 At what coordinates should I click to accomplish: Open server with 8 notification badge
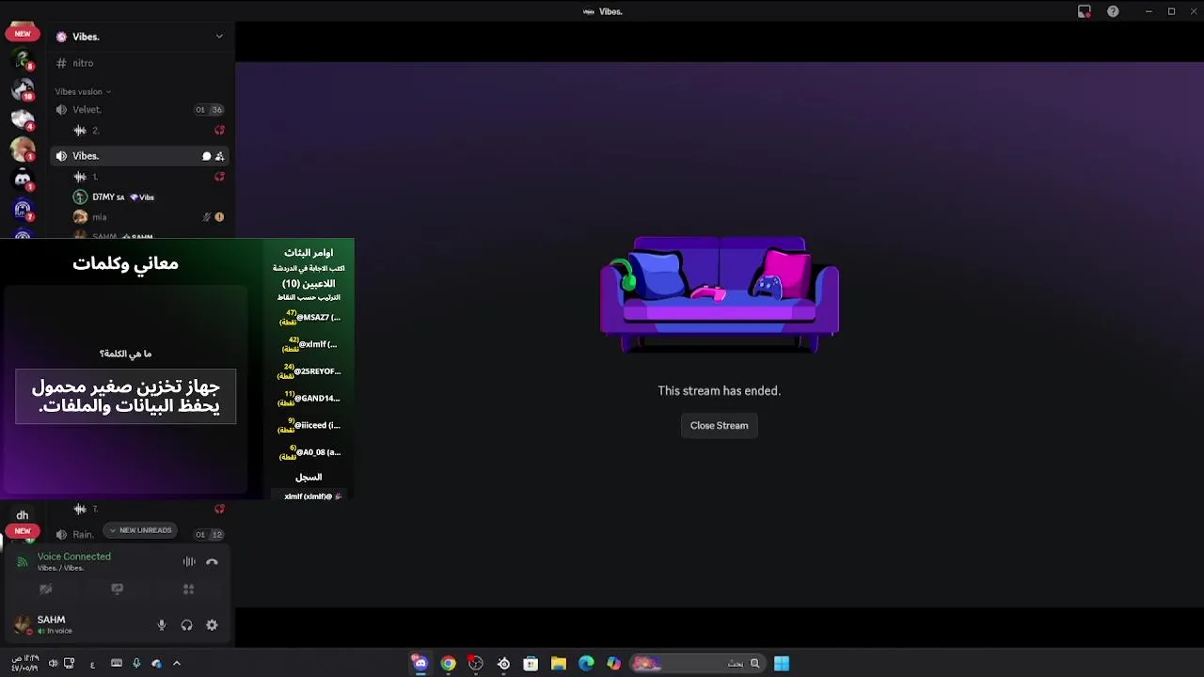tap(23, 60)
